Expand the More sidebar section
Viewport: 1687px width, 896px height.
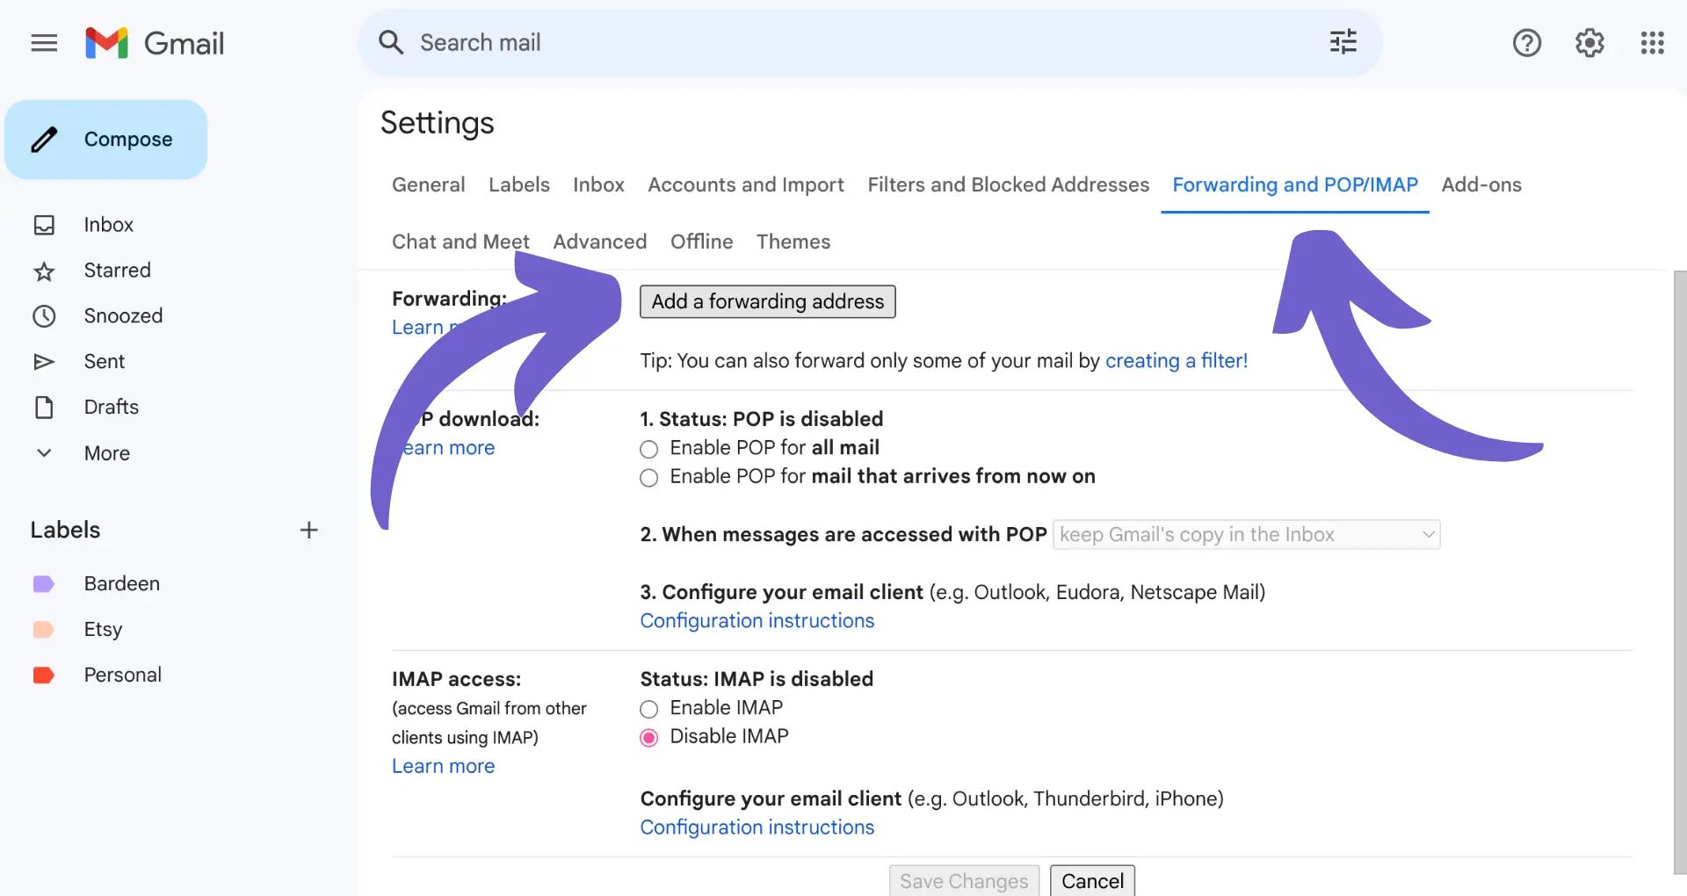tap(44, 453)
